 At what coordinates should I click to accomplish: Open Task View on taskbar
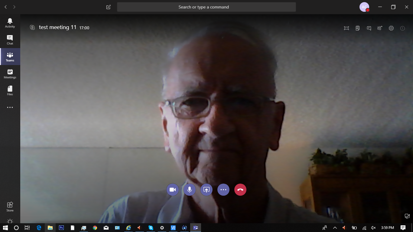click(27, 228)
